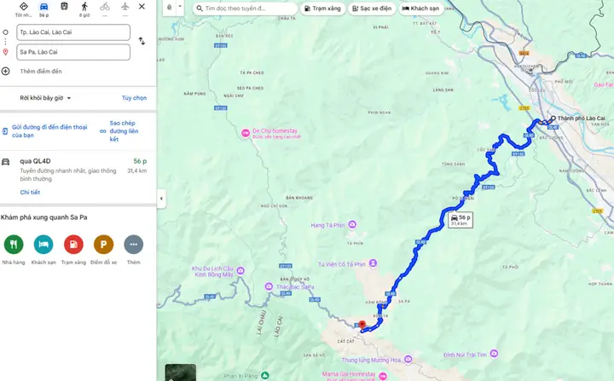Open Thung lũng Mường Hoa marker
614x381 pixels.
click(x=408, y=359)
